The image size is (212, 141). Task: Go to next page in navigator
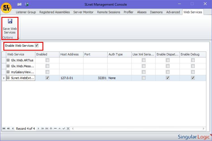point(42,129)
